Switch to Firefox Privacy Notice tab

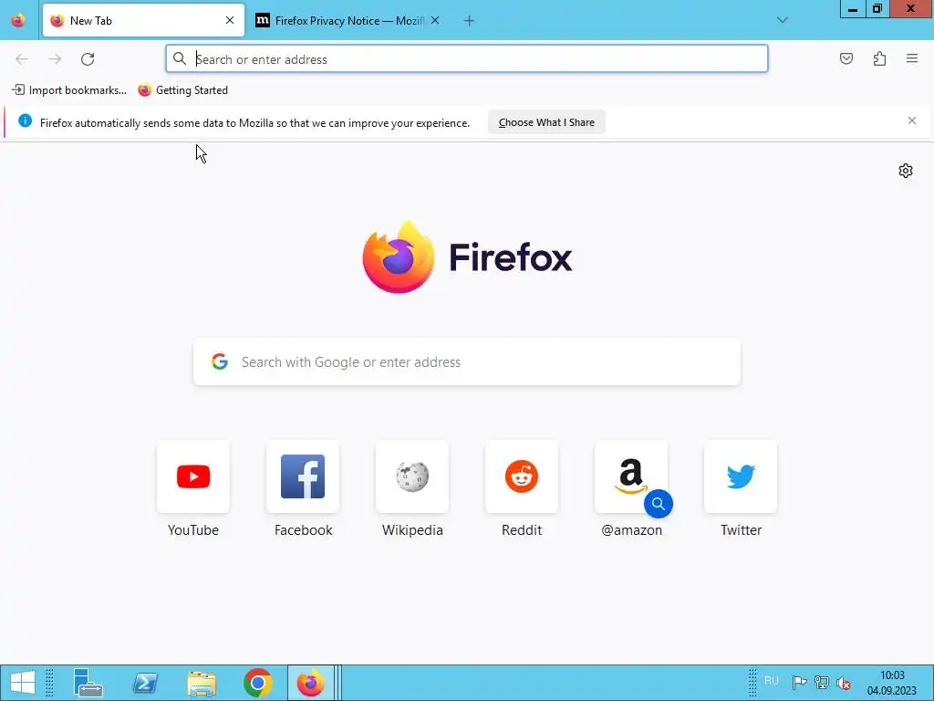coord(348,20)
